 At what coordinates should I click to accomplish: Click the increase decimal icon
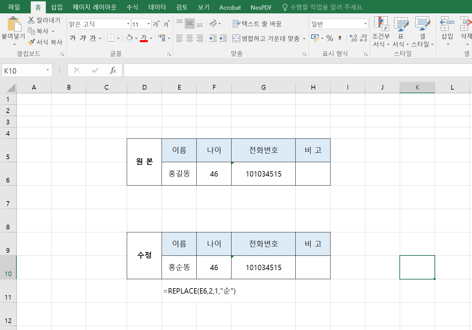click(x=353, y=38)
